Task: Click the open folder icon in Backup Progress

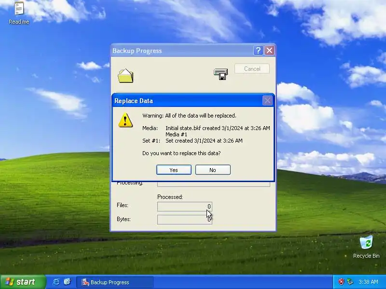Action: [125, 76]
